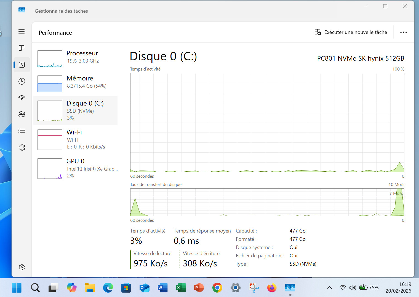419x297 pixels.
Task: Open Windows Settings gear from the taskbar
Action: [235, 288]
